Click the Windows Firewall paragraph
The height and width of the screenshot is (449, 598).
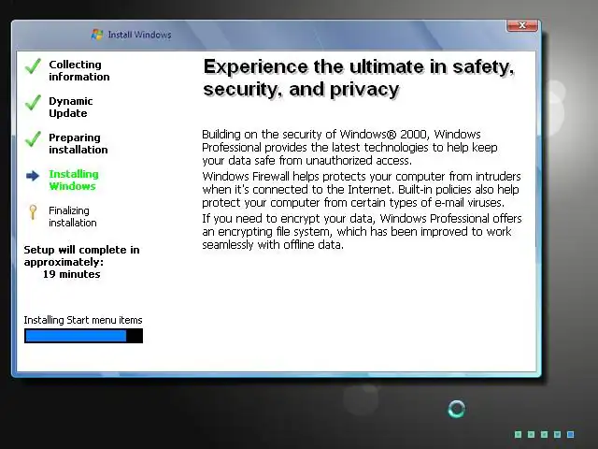[362, 189]
